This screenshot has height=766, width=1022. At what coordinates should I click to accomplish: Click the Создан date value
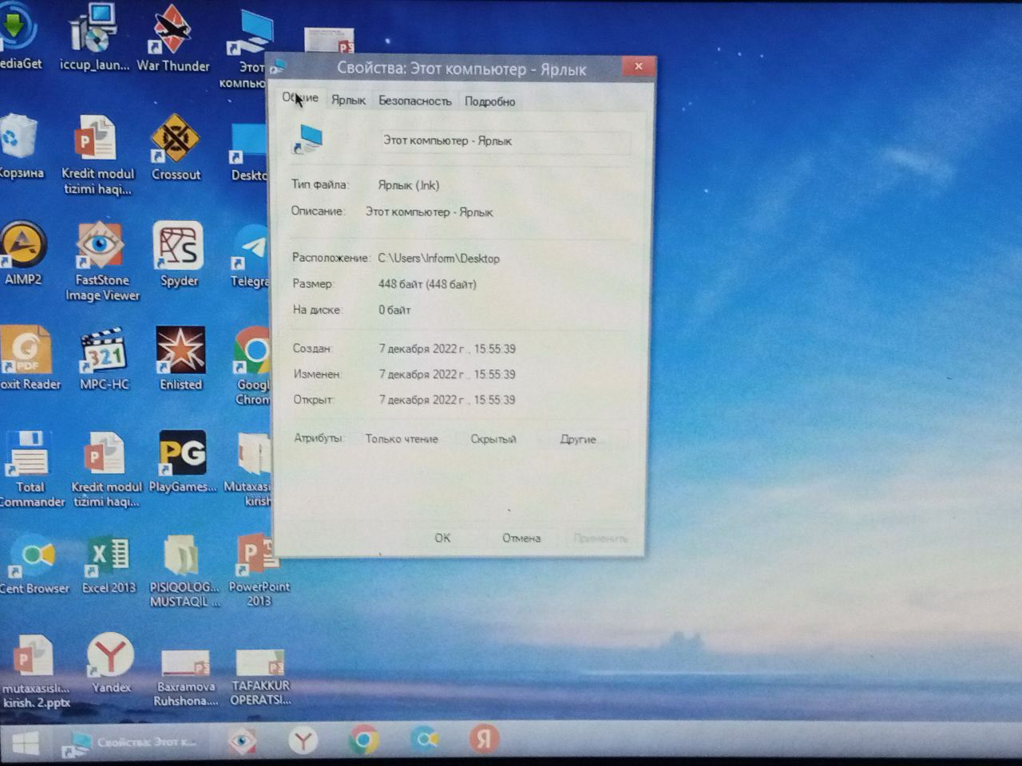tap(447, 349)
